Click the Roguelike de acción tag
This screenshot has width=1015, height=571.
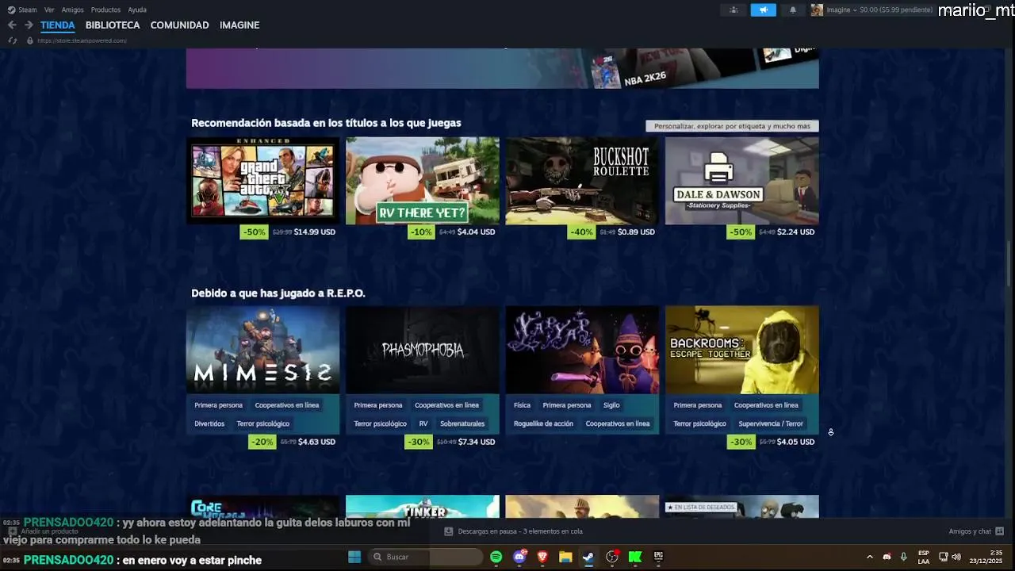(x=543, y=423)
